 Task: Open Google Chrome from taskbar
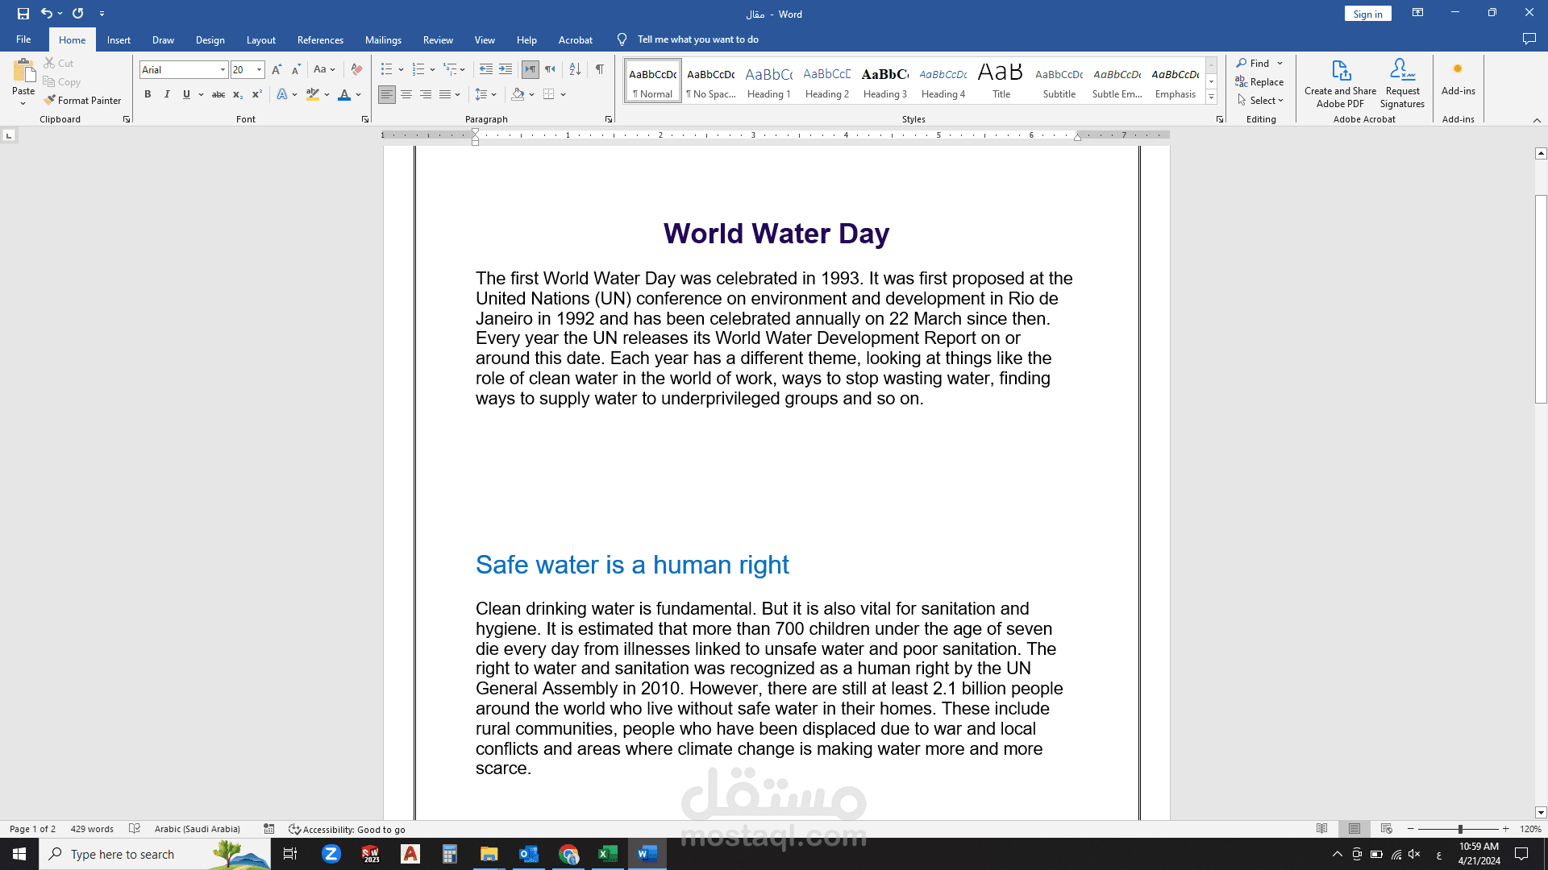click(x=568, y=854)
